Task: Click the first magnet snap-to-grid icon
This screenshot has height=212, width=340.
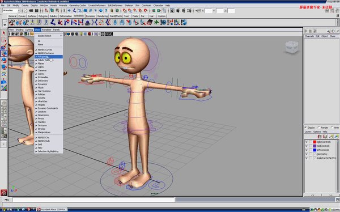Action: pos(125,10)
